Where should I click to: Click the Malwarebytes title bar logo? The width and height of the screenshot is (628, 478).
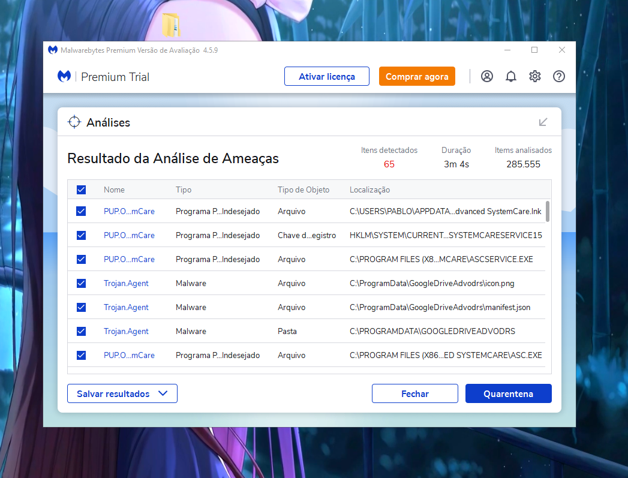pyautogui.click(x=52, y=50)
